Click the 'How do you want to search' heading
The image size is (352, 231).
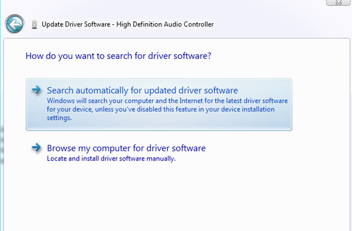point(119,56)
